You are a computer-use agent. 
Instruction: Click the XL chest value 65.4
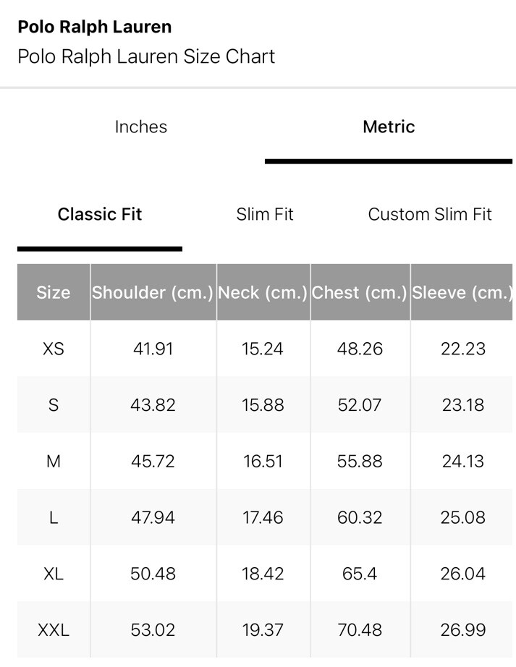(360, 574)
